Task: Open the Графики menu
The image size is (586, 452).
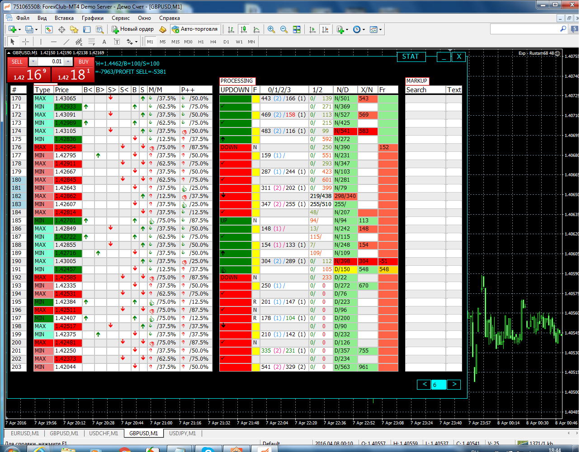Action: point(93,18)
